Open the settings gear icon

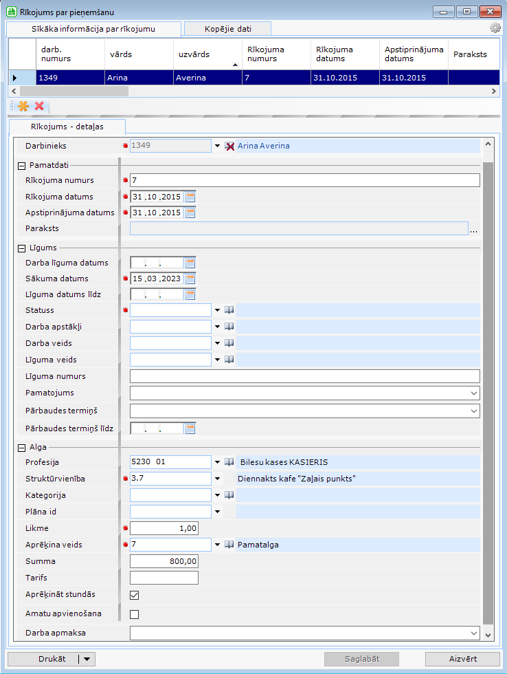(x=495, y=28)
